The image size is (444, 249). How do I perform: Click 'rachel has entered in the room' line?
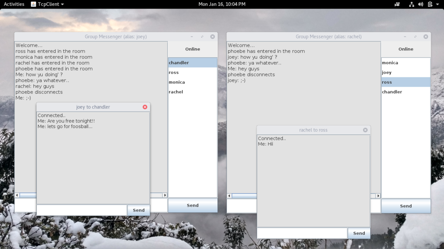52,63
